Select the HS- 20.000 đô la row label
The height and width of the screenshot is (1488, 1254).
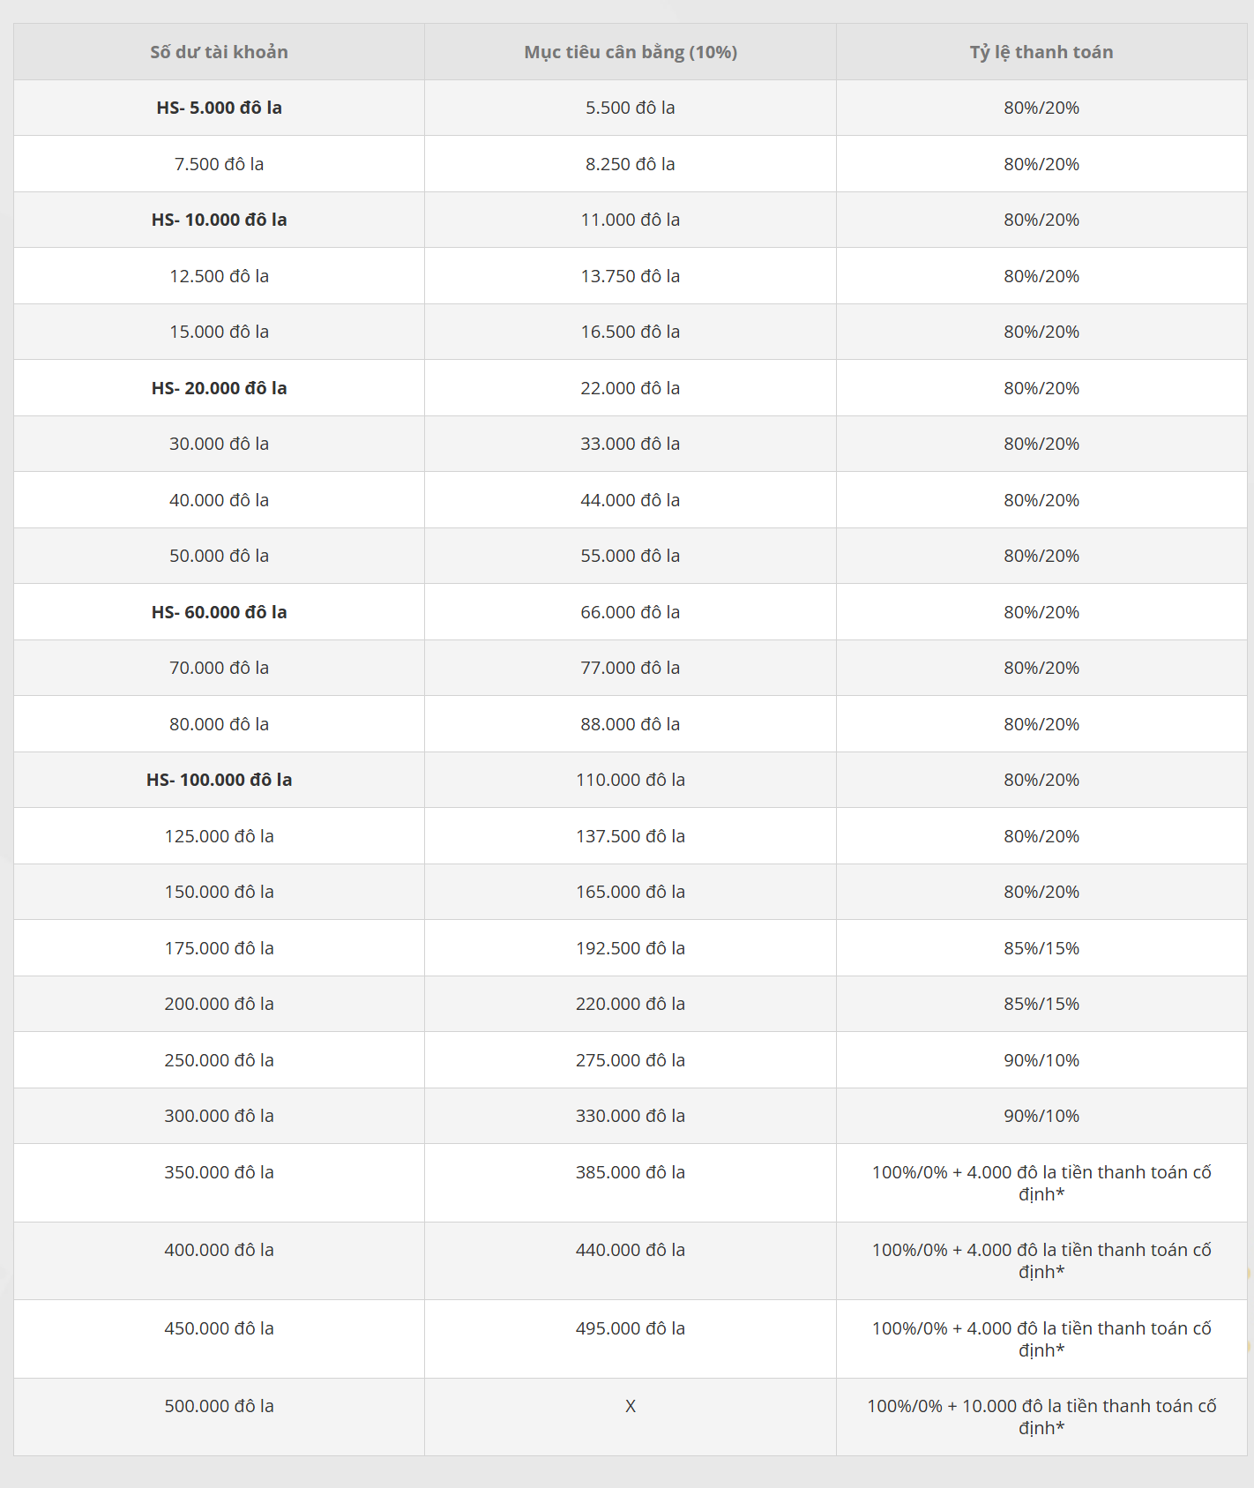coord(219,388)
